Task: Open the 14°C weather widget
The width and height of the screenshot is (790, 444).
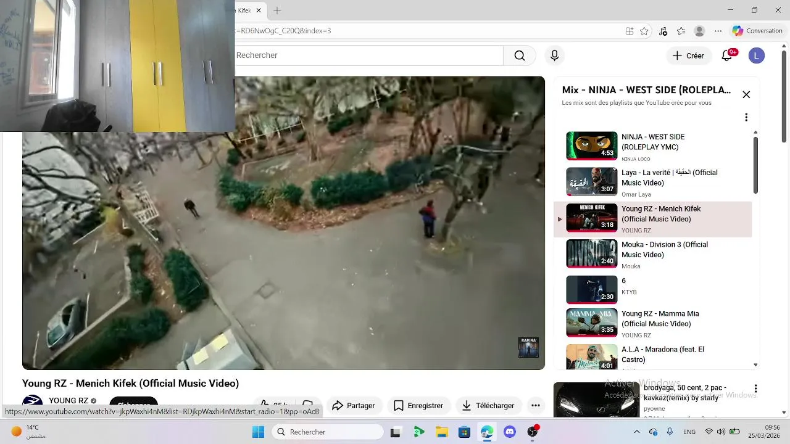Action: (x=27, y=432)
